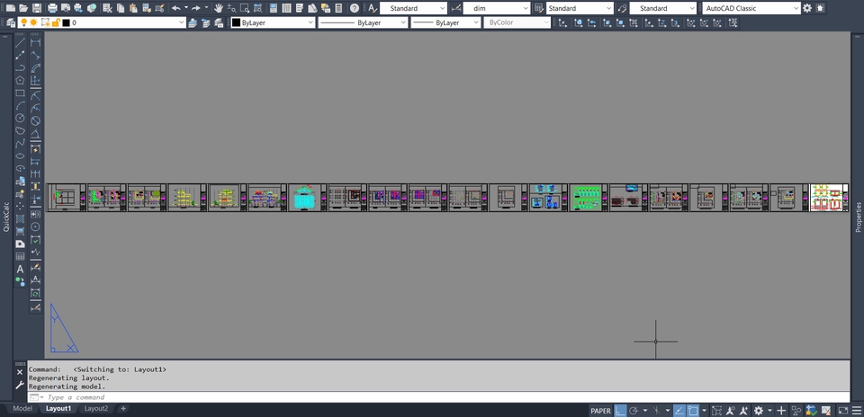The image size is (864, 417).
Task: Select the Linear dimension tool
Action: 35,42
